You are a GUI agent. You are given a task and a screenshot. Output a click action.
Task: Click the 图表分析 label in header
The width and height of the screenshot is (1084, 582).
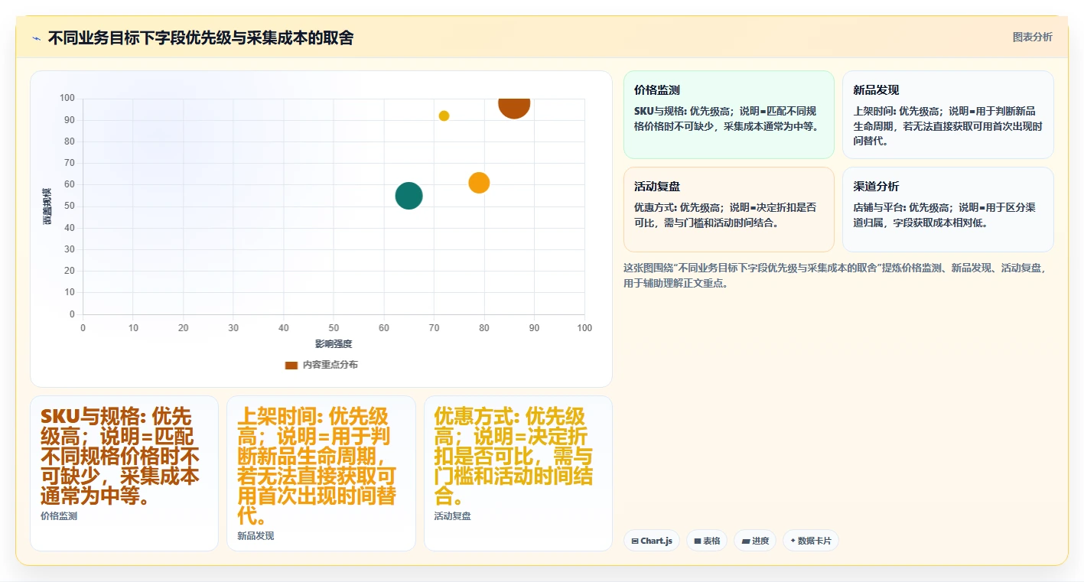coord(1032,37)
